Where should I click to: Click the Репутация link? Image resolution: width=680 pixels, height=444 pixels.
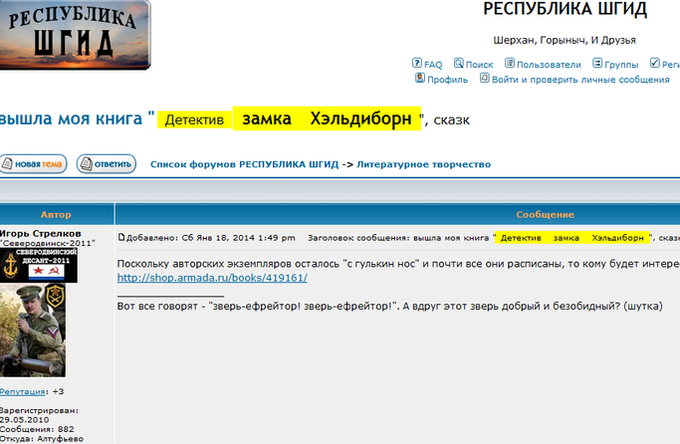pyautogui.click(x=22, y=391)
